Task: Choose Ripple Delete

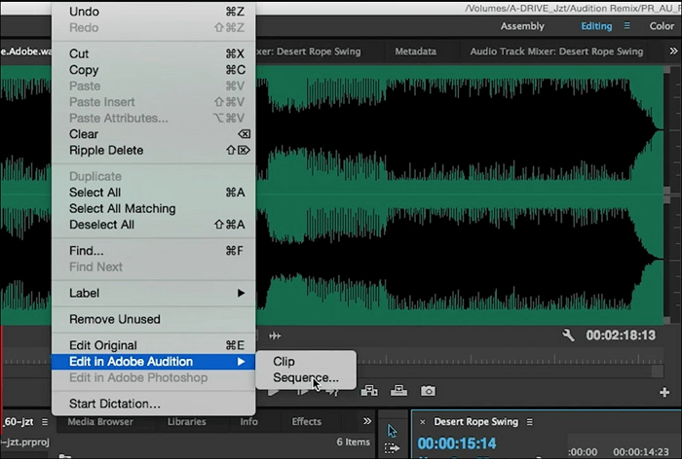Action: [x=154, y=151]
